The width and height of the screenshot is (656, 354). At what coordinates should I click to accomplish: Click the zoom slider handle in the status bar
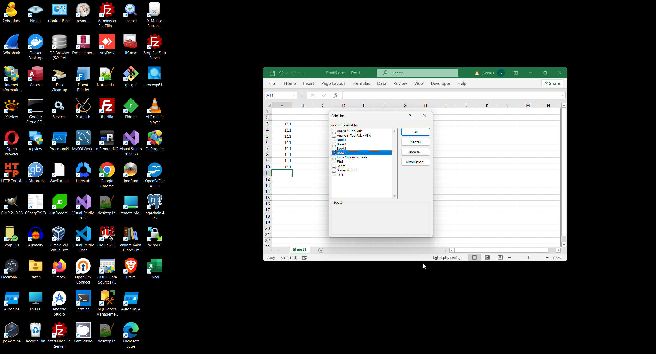[x=528, y=258]
